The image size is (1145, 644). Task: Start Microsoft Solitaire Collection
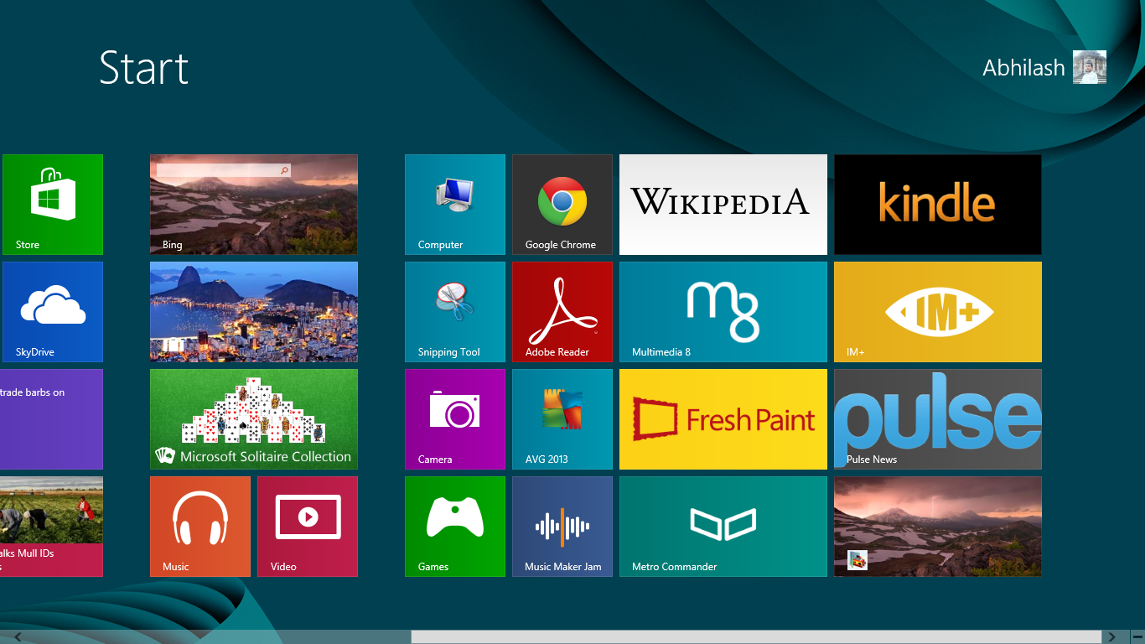coord(254,419)
